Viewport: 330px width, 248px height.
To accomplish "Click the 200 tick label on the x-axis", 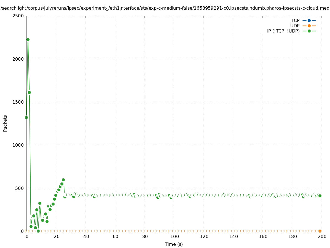I will (322, 236).
